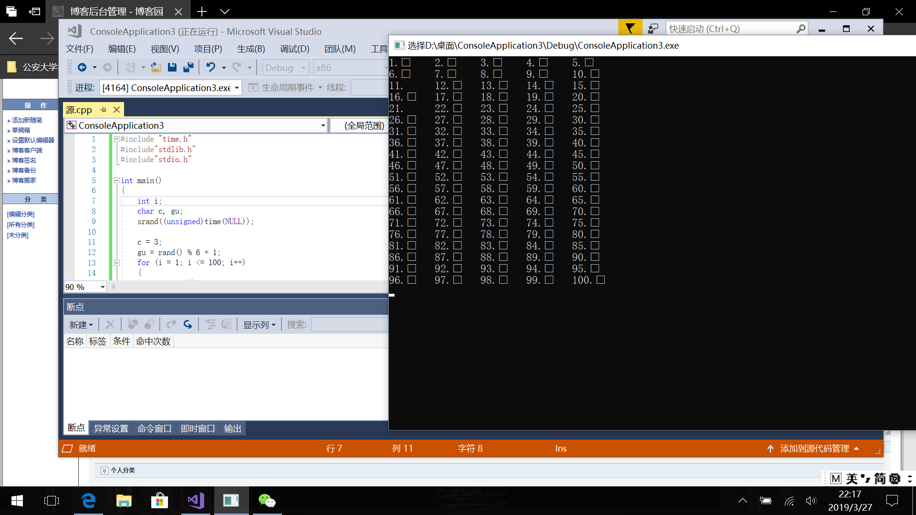Viewport: 916px width, 515px height.
Task: Expand the 90 % zoom dropdown
Action: pyautogui.click(x=103, y=287)
